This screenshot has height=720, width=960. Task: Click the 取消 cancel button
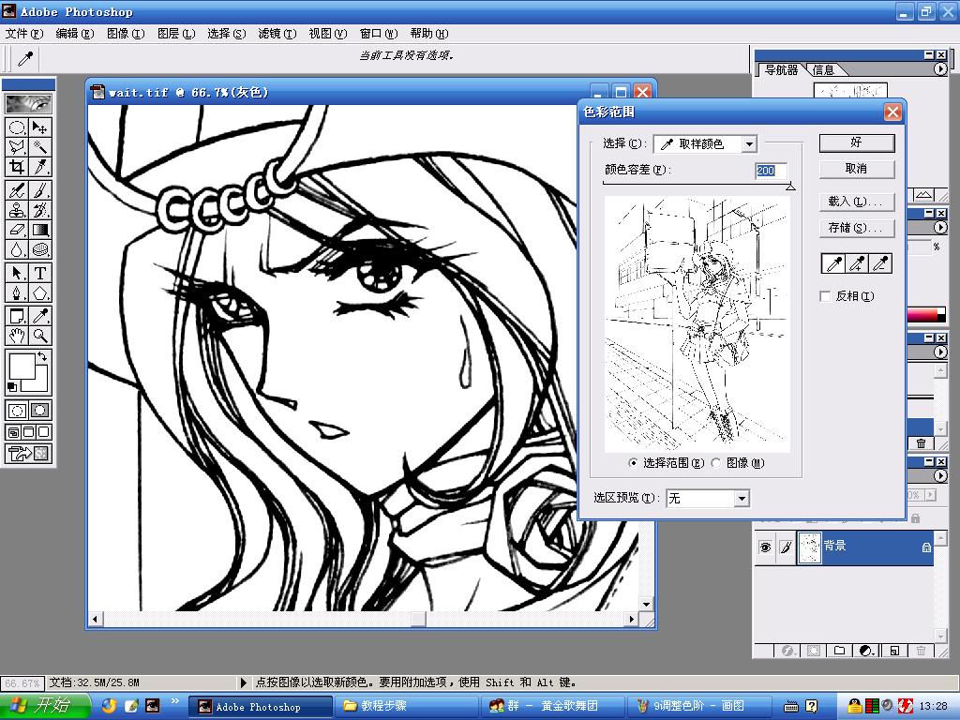coord(857,169)
